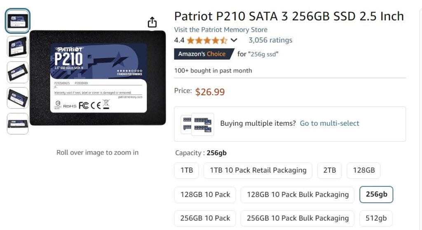Viewport: 422px width, 230px height.
Task: Select the fifth product thumbnail
Action: (17, 123)
